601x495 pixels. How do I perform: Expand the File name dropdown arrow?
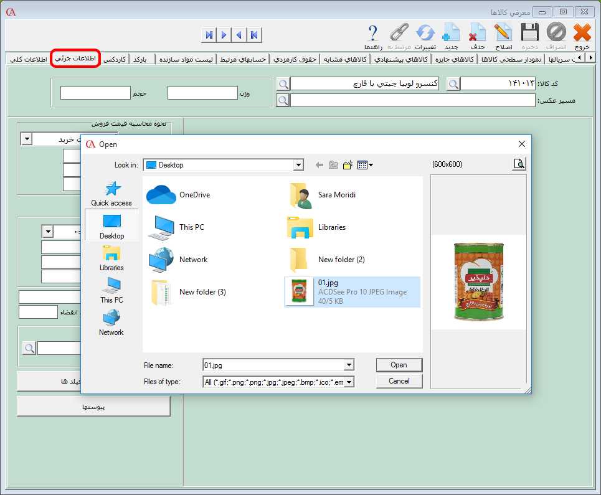click(349, 365)
